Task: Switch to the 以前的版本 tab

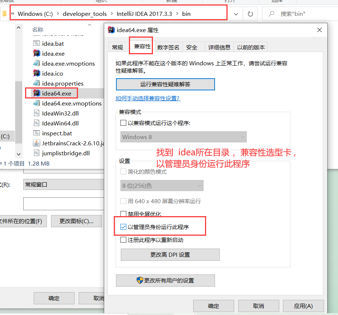Action: point(251,47)
